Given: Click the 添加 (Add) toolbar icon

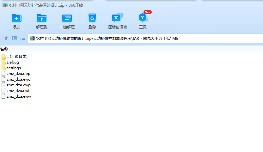Looking at the screenshot, I should click(x=16, y=18).
